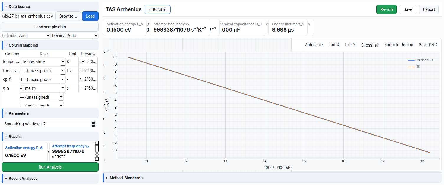Click the K unit cell for temperature
The width and height of the screenshot is (444, 185).
(x=72, y=62)
